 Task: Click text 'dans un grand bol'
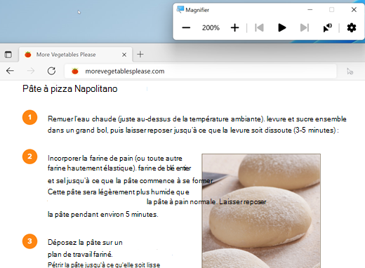pos(78,130)
